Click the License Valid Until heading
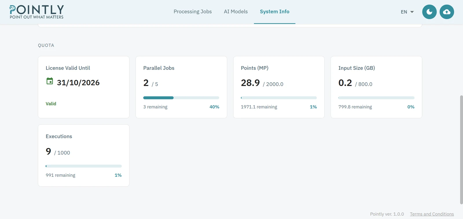This screenshot has height=219, width=463. 68,68
